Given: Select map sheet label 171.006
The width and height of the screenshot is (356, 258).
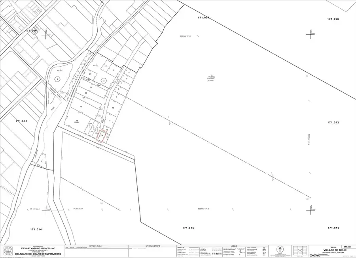Looking at the screenshot, I should tap(31, 31).
